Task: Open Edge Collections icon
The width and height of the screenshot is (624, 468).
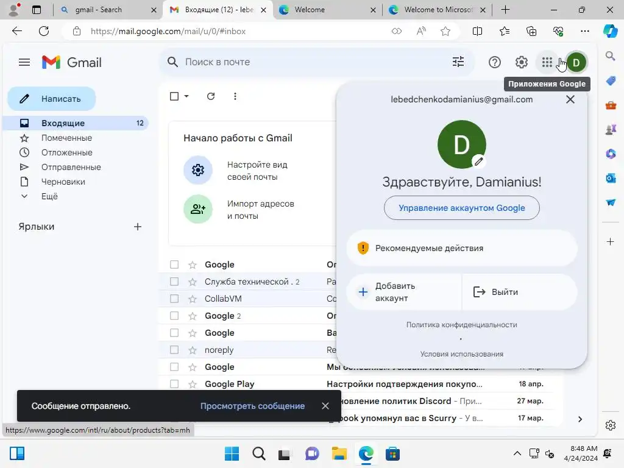Action: (531, 31)
